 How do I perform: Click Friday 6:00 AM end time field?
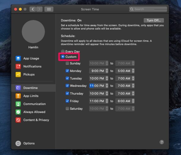tap(124, 101)
